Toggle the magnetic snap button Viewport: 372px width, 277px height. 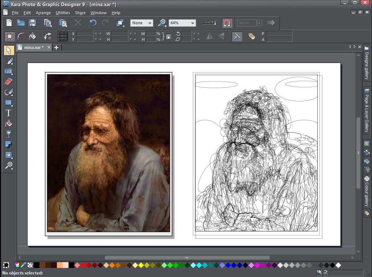coord(227,23)
